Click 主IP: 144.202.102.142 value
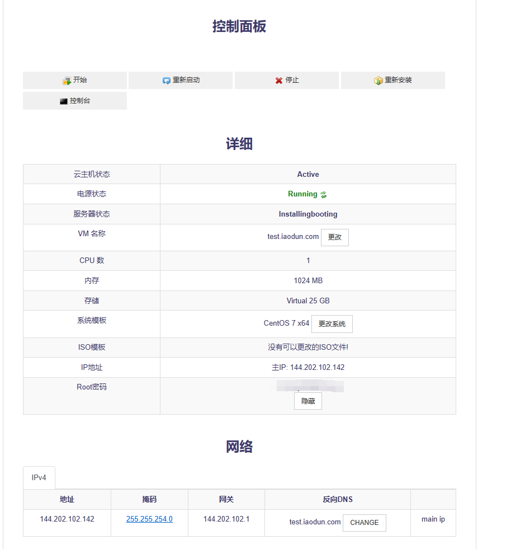The height and width of the screenshot is (549, 506). pos(308,367)
